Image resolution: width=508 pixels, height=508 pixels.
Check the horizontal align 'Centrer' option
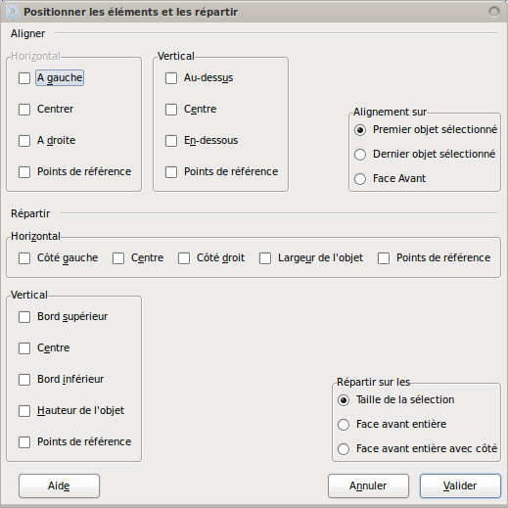(24, 110)
